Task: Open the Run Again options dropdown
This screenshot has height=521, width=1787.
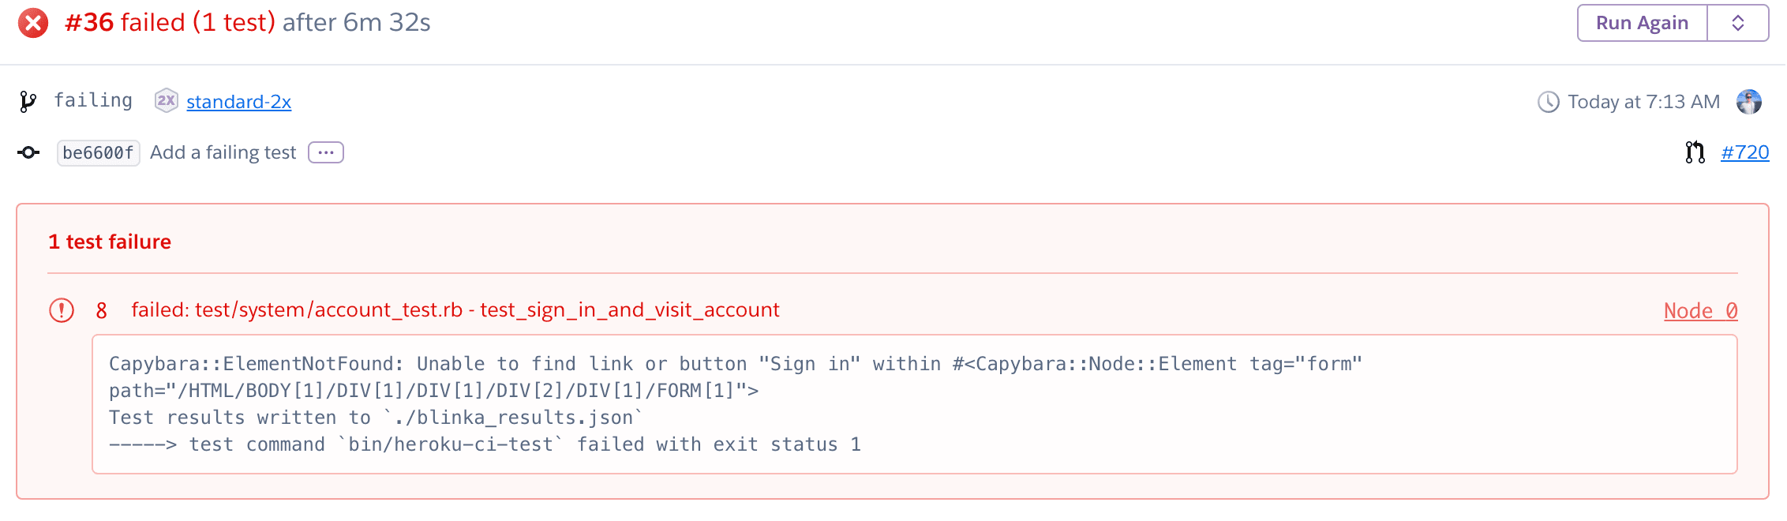Action: point(1737,23)
